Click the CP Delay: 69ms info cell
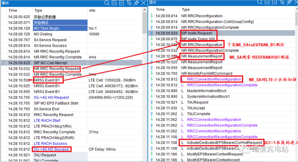Screen dimensions: 298x162 (102, 149)
